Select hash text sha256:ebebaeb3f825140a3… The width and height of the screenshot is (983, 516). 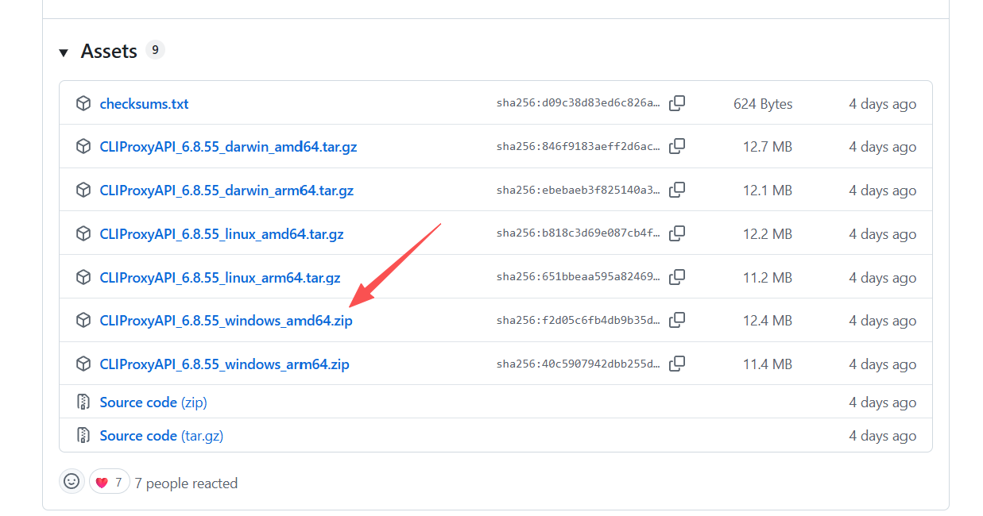pos(579,191)
